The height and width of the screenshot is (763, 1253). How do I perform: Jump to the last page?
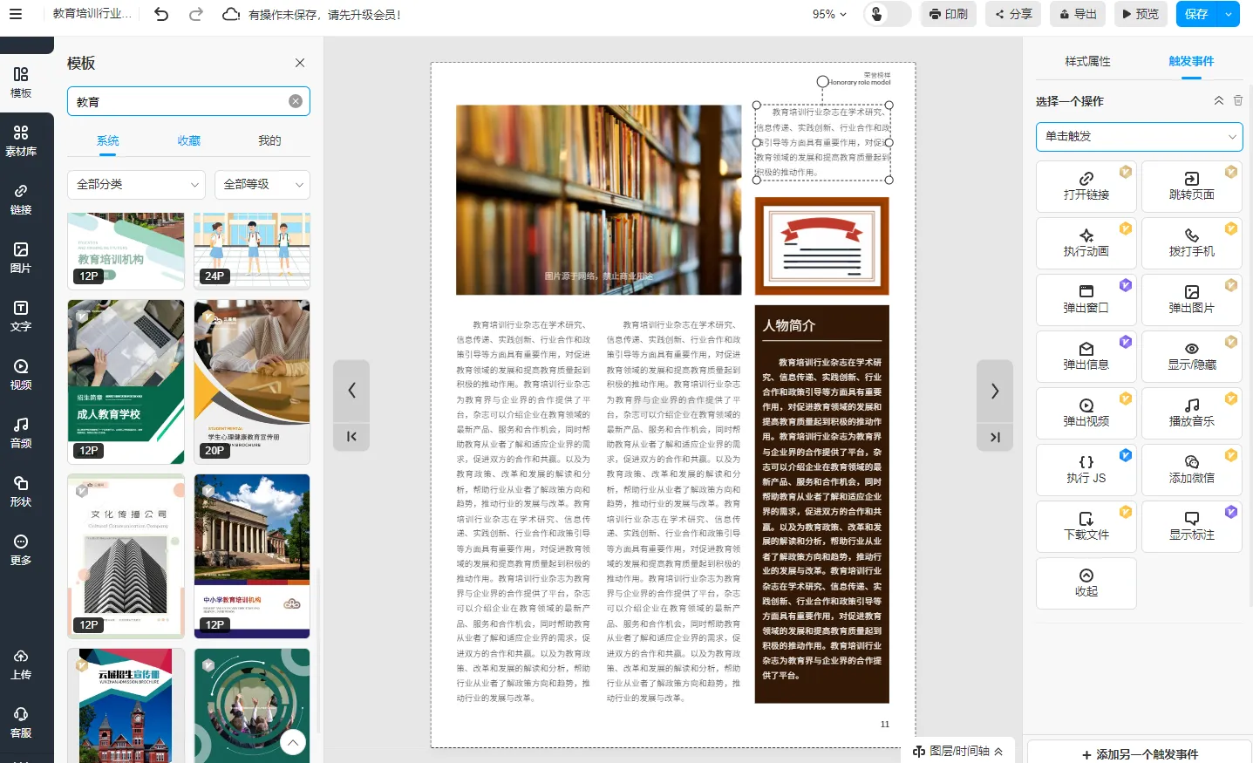coord(995,437)
